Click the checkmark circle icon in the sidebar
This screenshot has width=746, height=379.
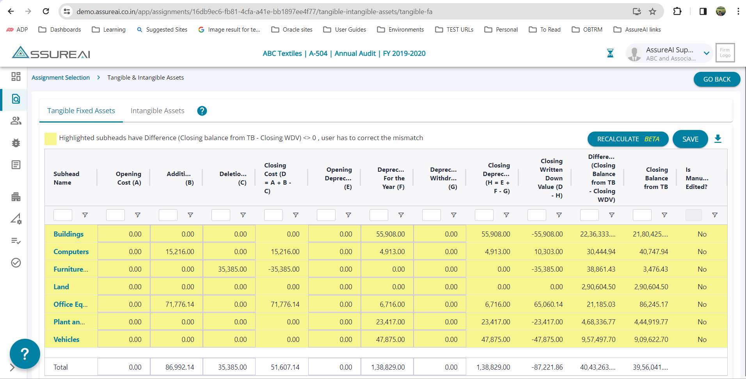tap(16, 263)
